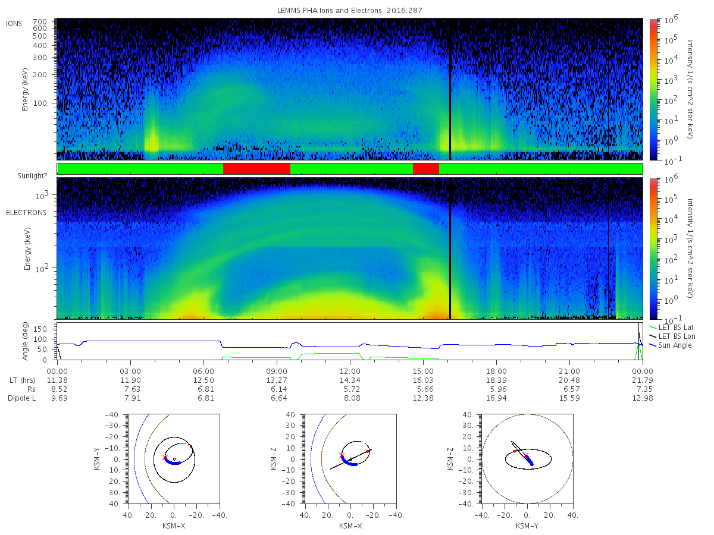The width and height of the screenshot is (714, 535).
Task: Click the 'Angle (deg)' axis label
Action: (x=27, y=341)
